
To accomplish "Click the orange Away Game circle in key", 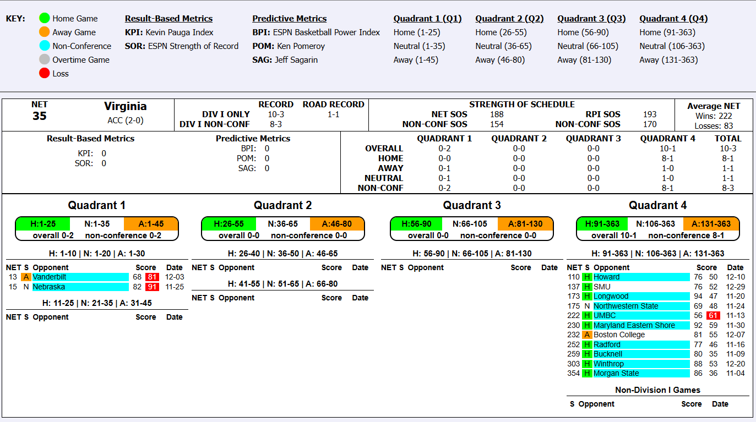I will tap(45, 32).
